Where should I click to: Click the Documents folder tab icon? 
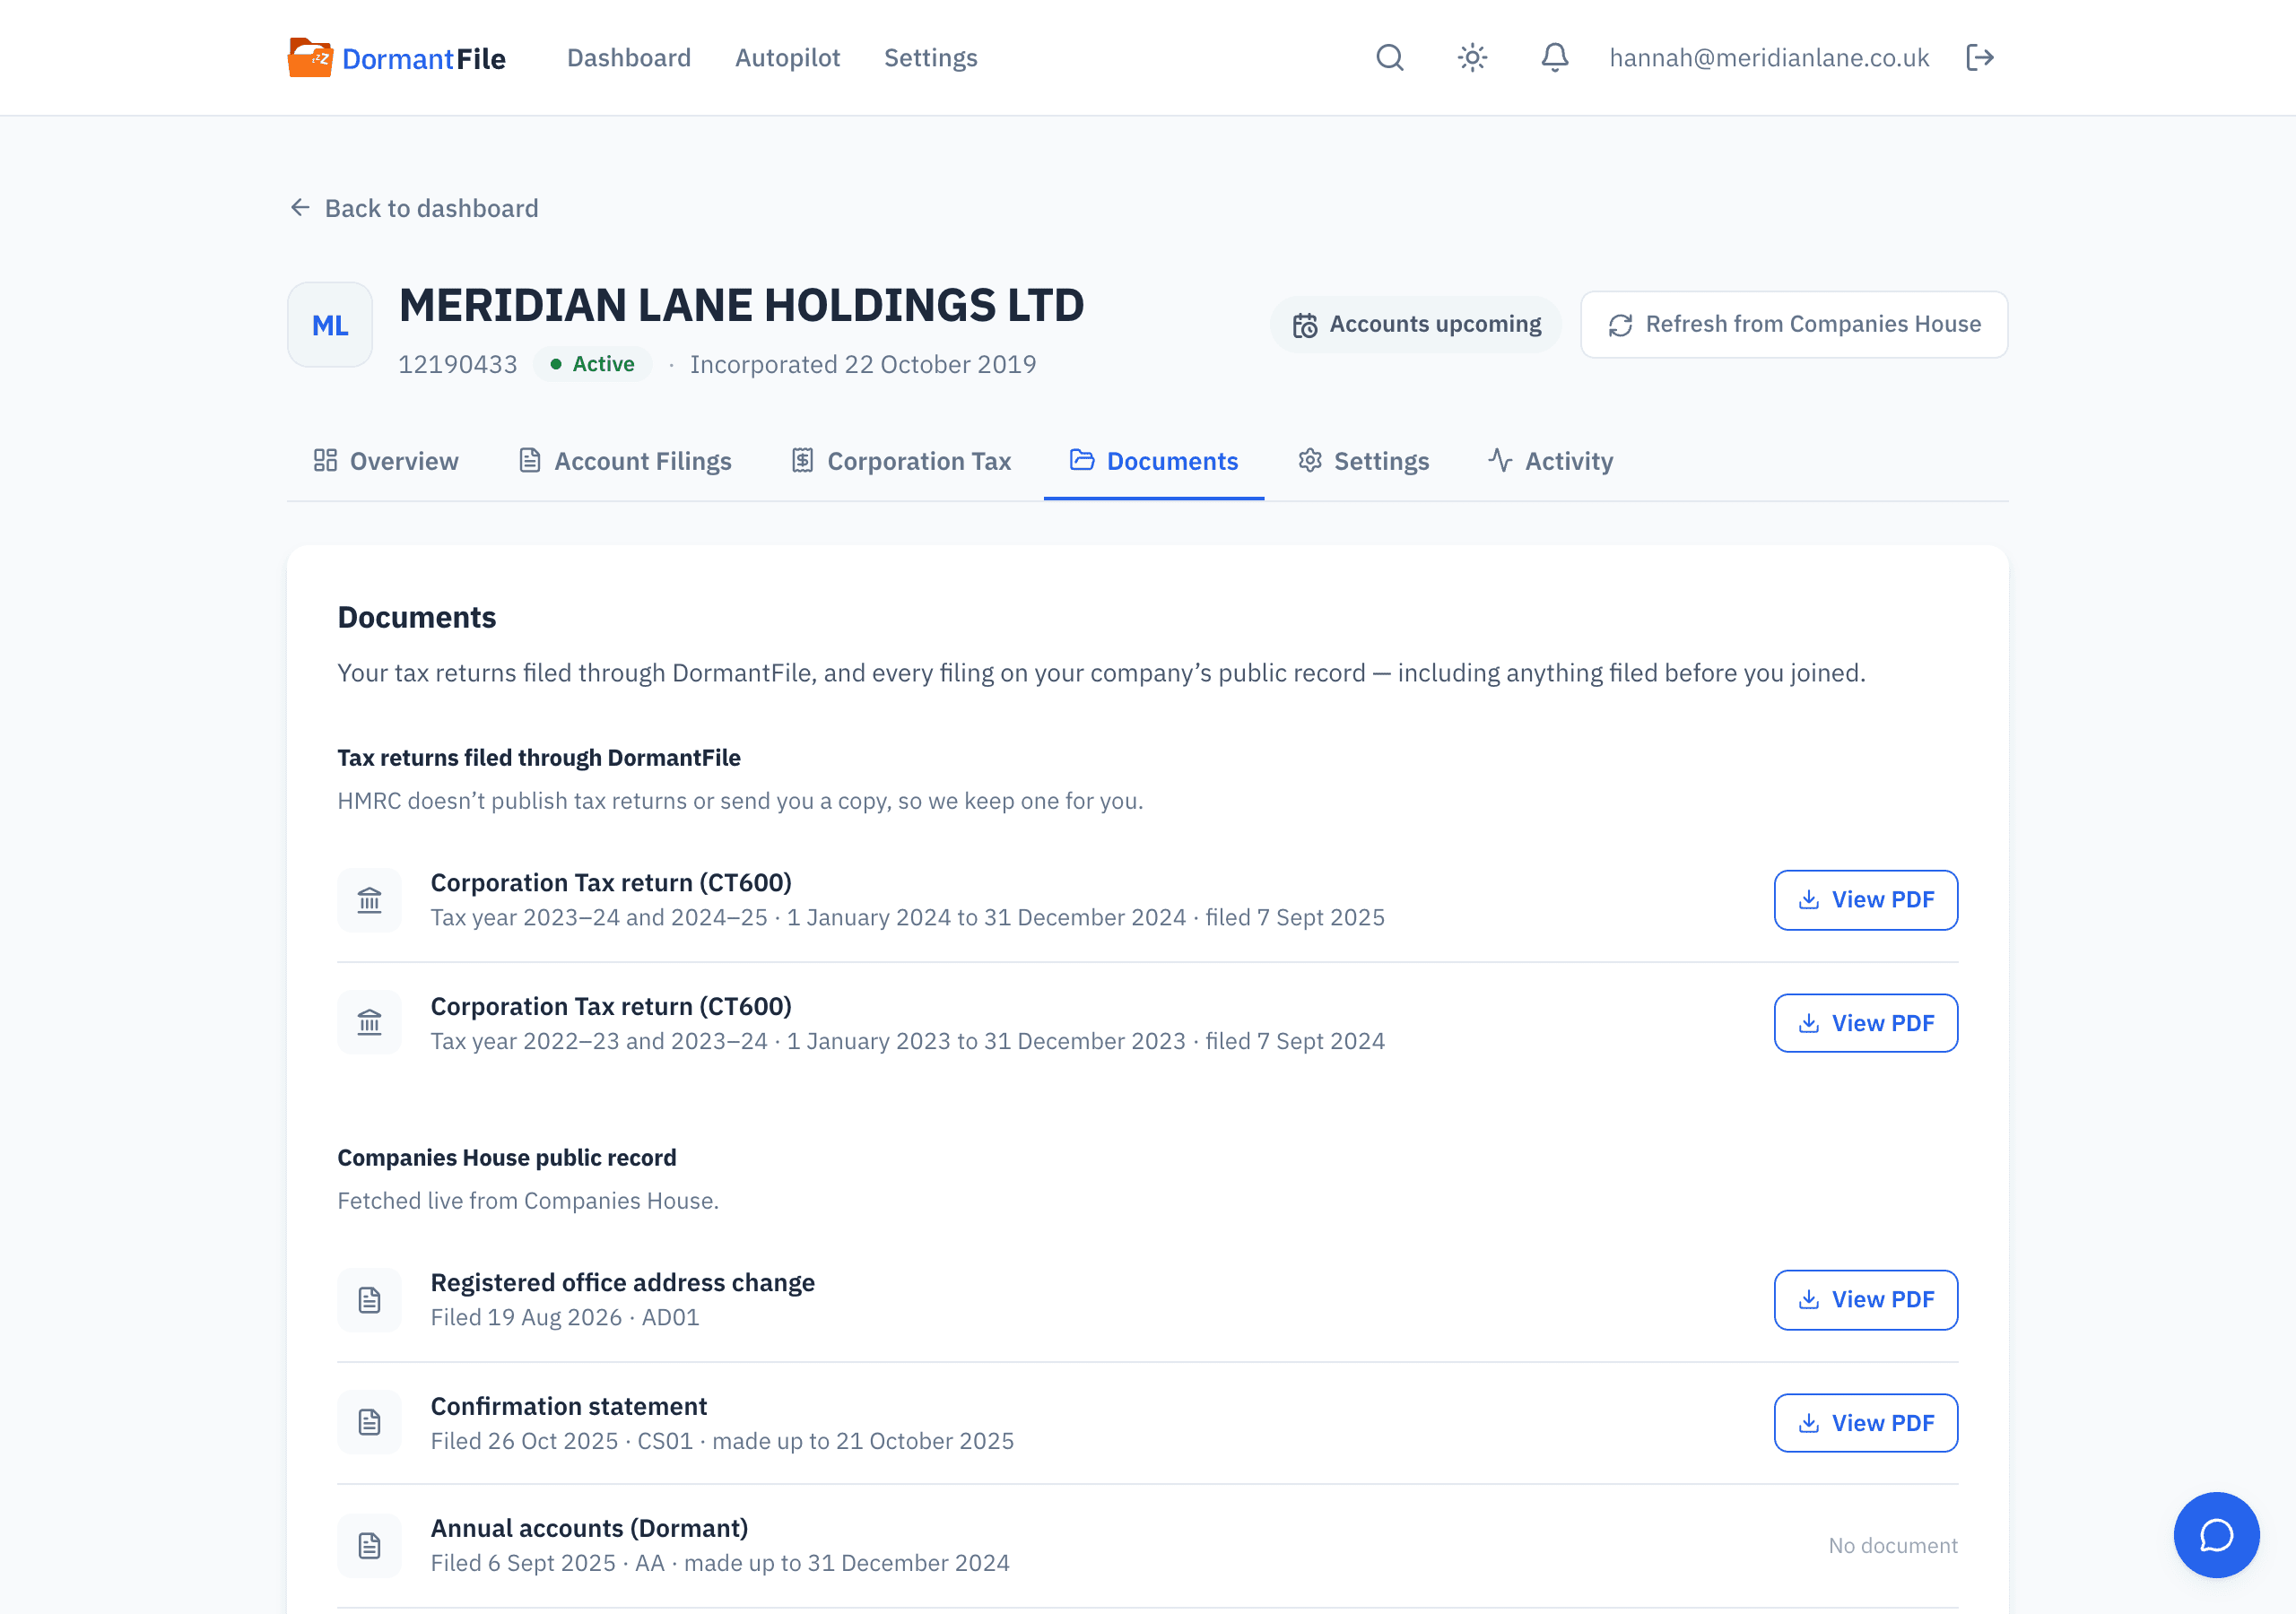pyautogui.click(x=1082, y=459)
